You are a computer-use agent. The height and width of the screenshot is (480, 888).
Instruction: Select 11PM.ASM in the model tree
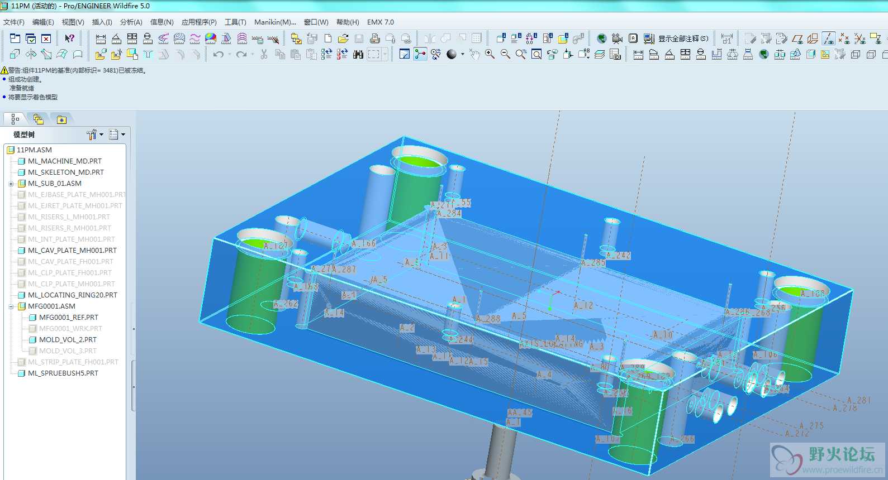point(34,150)
